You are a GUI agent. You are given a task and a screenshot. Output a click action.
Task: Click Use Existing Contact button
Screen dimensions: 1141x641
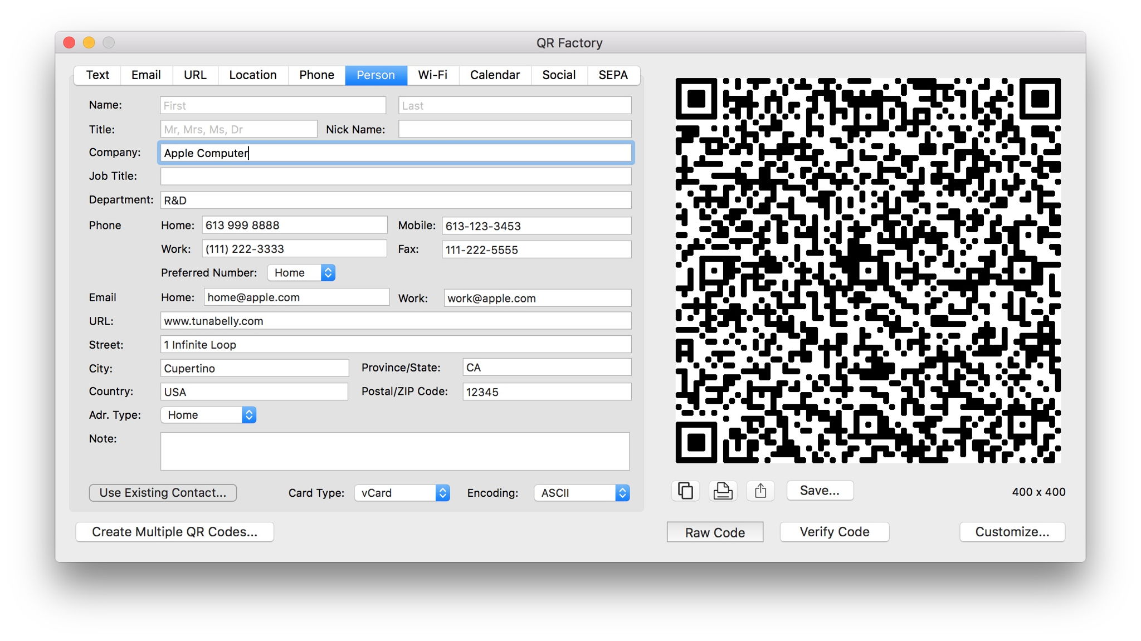coord(163,493)
